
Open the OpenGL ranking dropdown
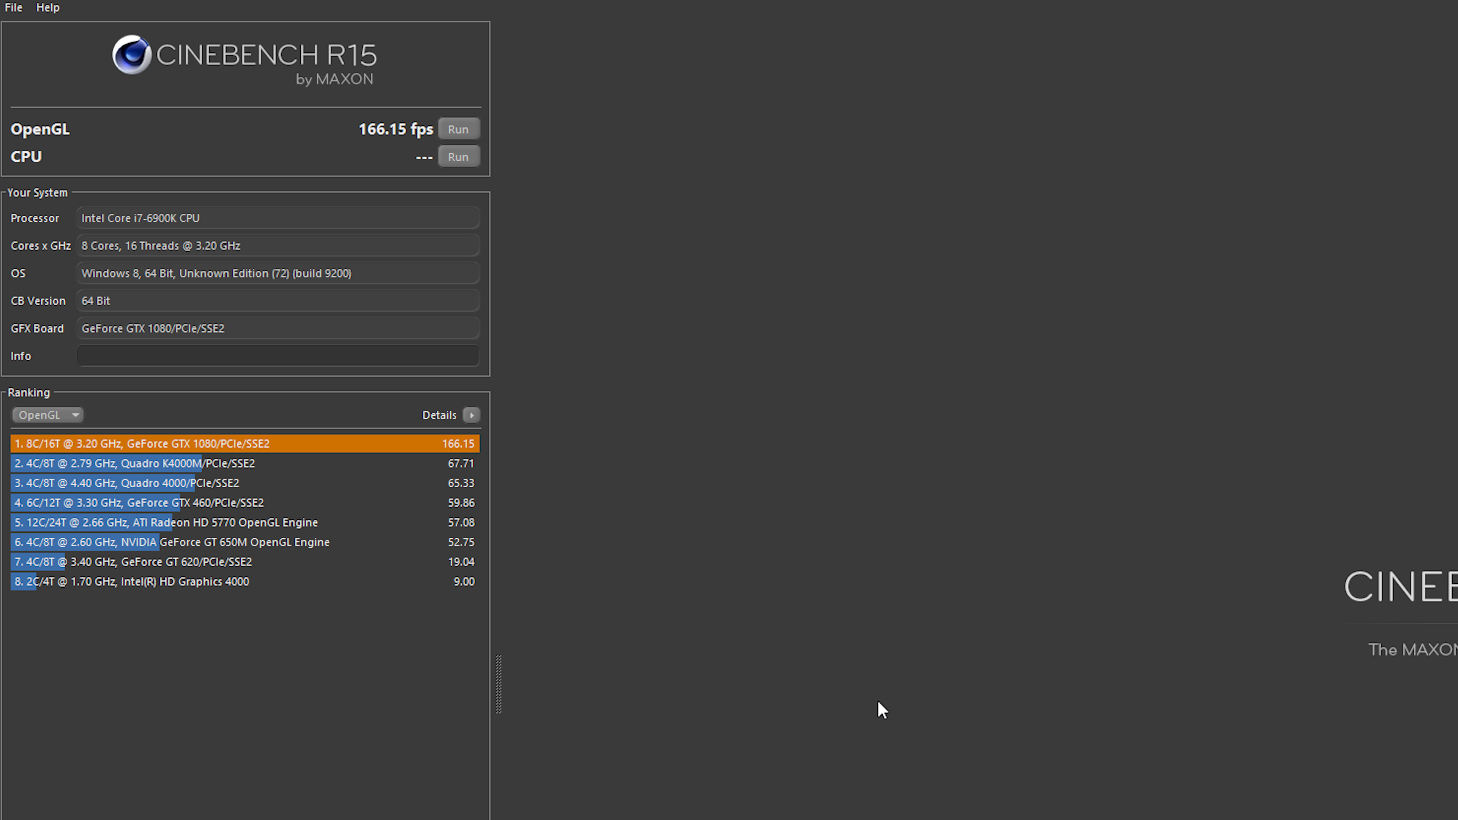(47, 415)
